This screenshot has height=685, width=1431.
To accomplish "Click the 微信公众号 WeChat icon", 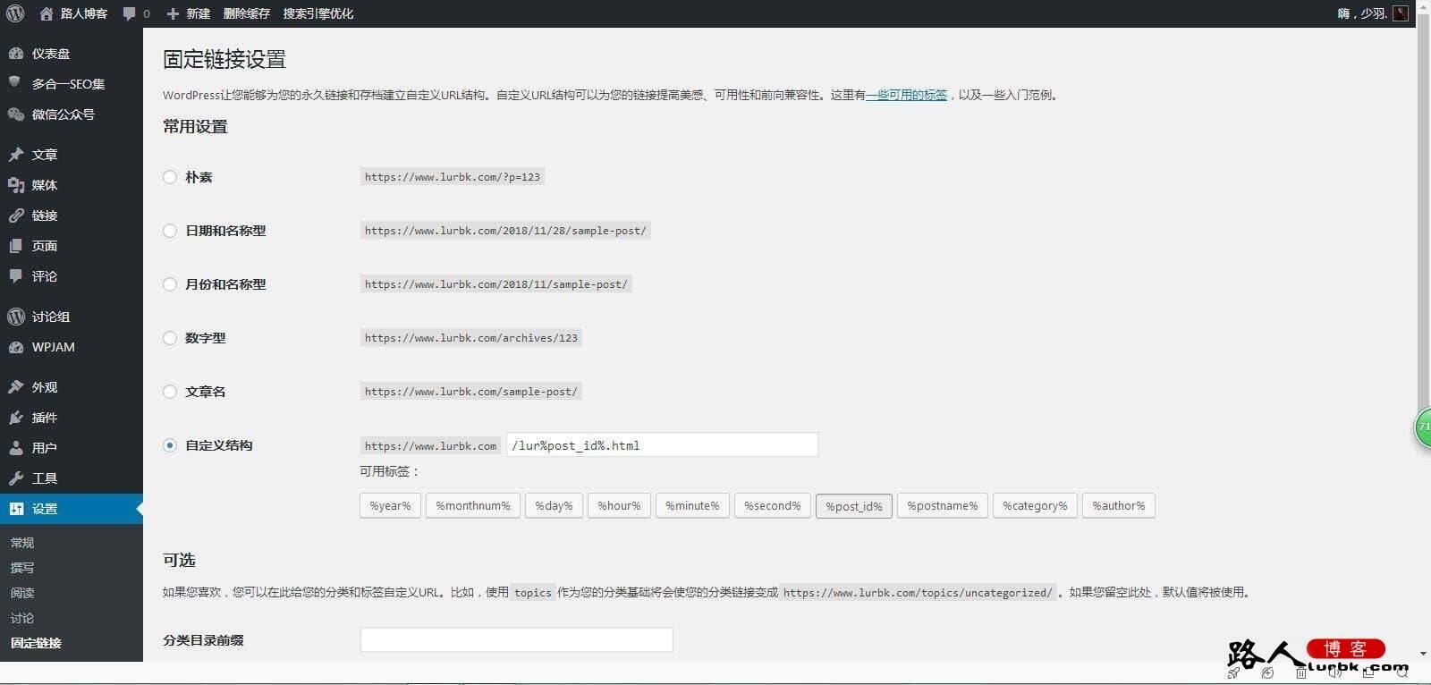I will 16,114.
